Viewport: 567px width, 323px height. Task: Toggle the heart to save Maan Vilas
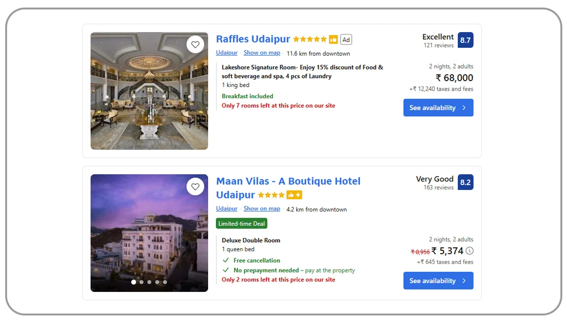(195, 187)
